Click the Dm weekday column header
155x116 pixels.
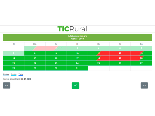35,44
